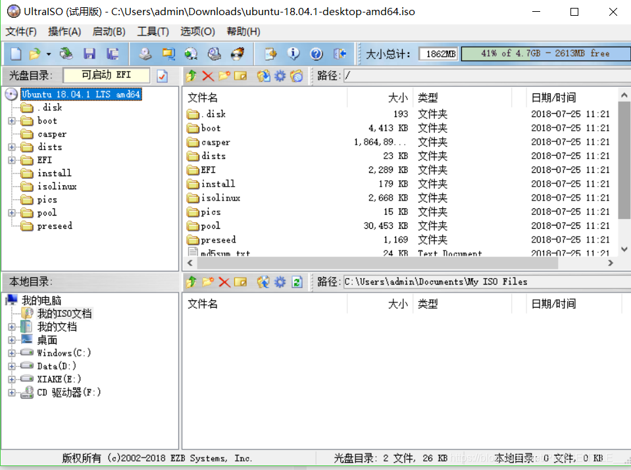
Task: Click the New ISO file icon
Action: (16, 53)
